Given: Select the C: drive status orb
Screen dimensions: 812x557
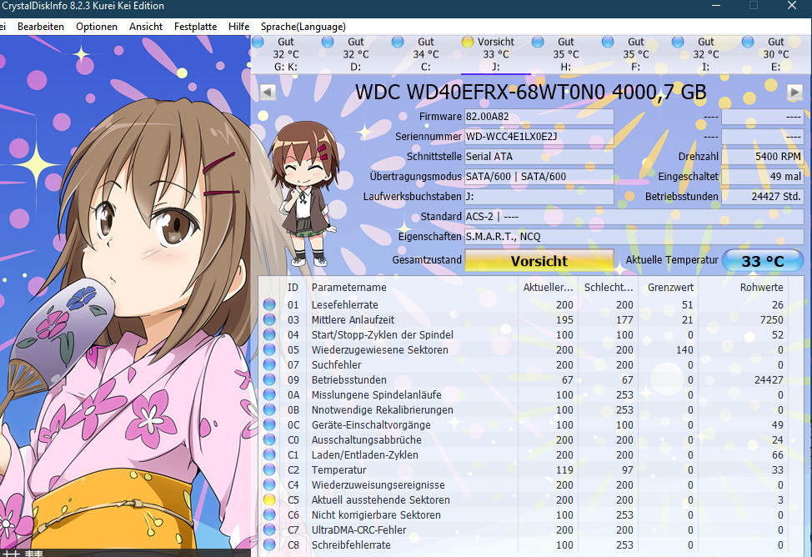Looking at the screenshot, I should pyautogui.click(x=397, y=42).
